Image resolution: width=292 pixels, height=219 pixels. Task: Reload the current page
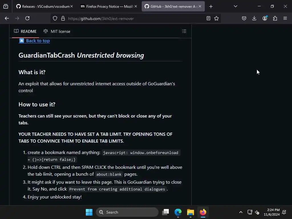point(27,18)
